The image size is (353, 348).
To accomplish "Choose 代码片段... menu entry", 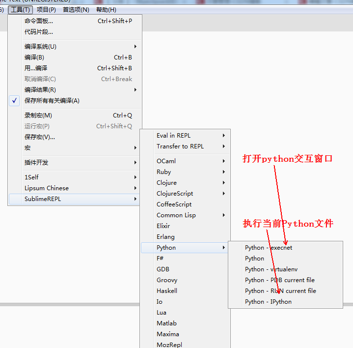I will 75,32.
